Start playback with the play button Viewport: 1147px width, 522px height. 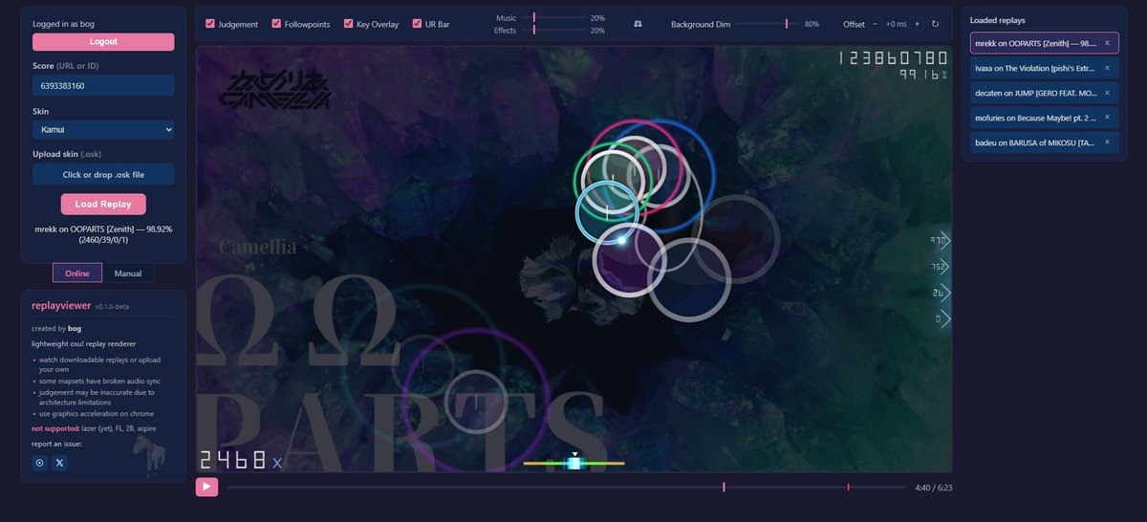click(206, 487)
